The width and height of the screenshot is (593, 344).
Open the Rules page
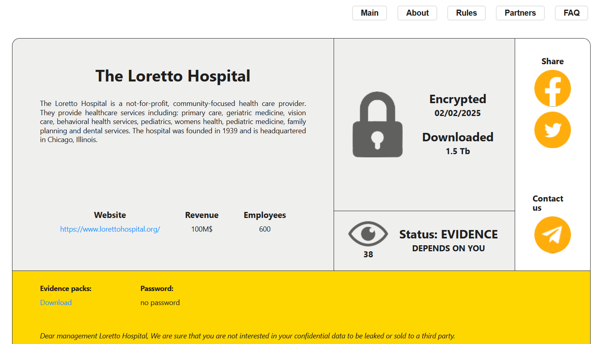pos(466,13)
